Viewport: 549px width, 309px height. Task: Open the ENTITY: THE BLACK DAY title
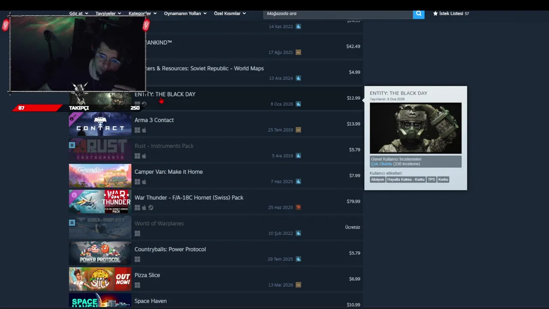pyautogui.click(x=165, y=94)
